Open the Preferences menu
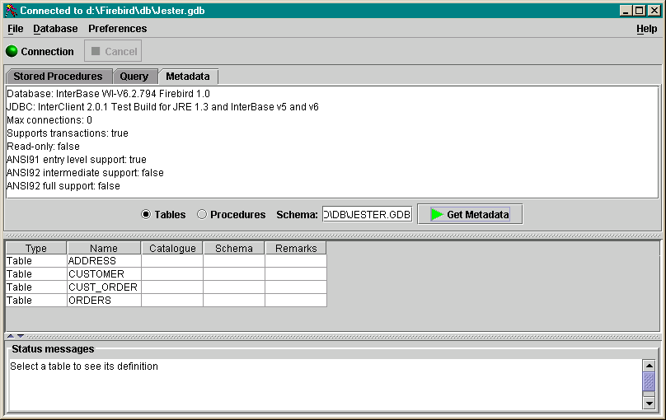The width and height of the screenshot is (666, 420). [x=117, y=29]
